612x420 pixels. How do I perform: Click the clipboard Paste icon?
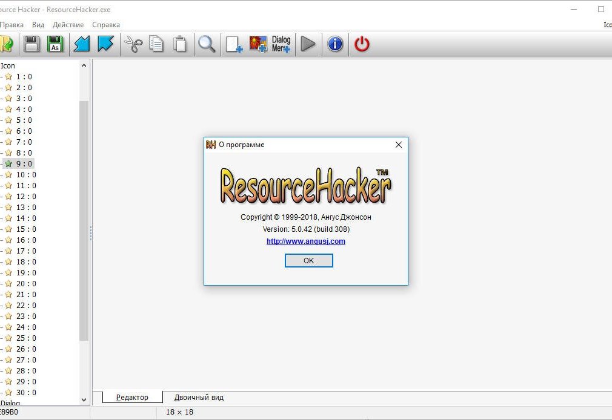pos(180,44)
